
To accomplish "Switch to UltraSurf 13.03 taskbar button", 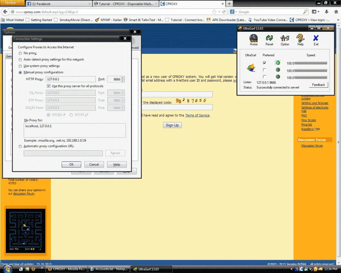I will pos(152,269).
